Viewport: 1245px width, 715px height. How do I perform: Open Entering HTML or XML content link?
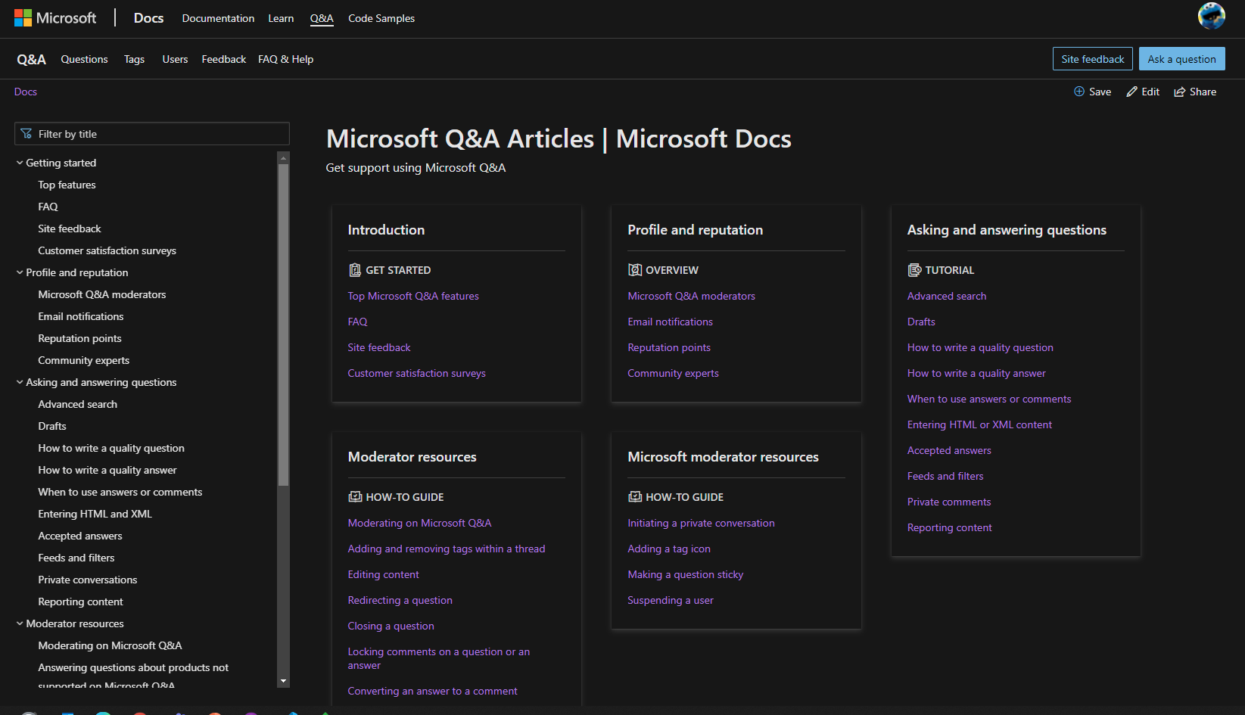point(979,424)
